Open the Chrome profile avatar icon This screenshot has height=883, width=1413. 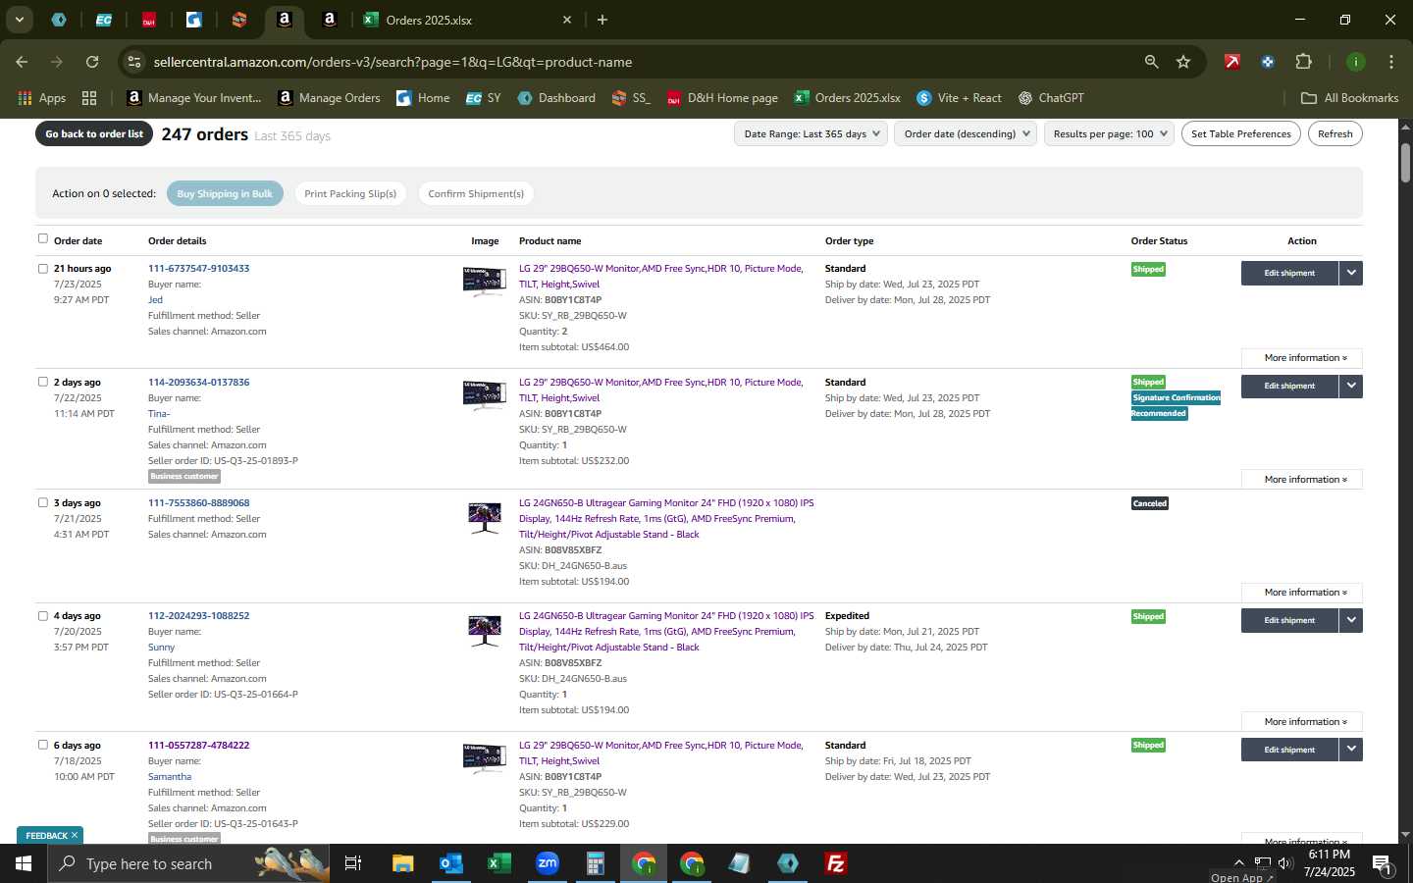point(1355,62)
